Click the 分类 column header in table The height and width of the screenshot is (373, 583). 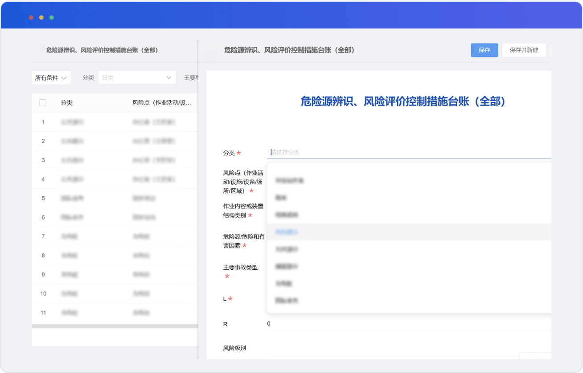[67, 103]
